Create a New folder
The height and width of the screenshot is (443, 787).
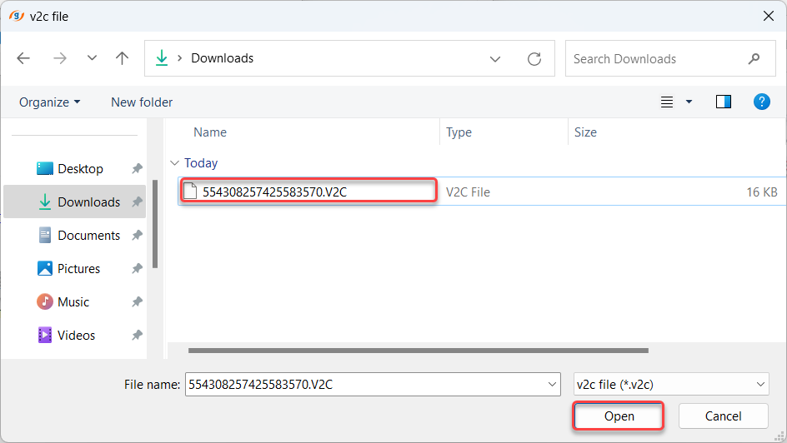tap(142, 102)
